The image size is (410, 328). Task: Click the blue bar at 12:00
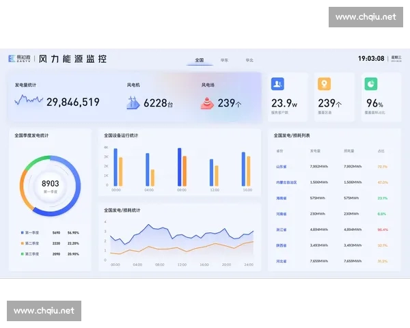tap(211, 172)
